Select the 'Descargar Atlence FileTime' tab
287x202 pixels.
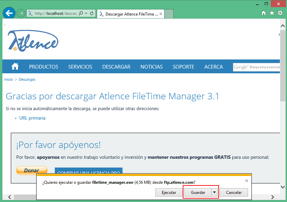pos(131,14)
